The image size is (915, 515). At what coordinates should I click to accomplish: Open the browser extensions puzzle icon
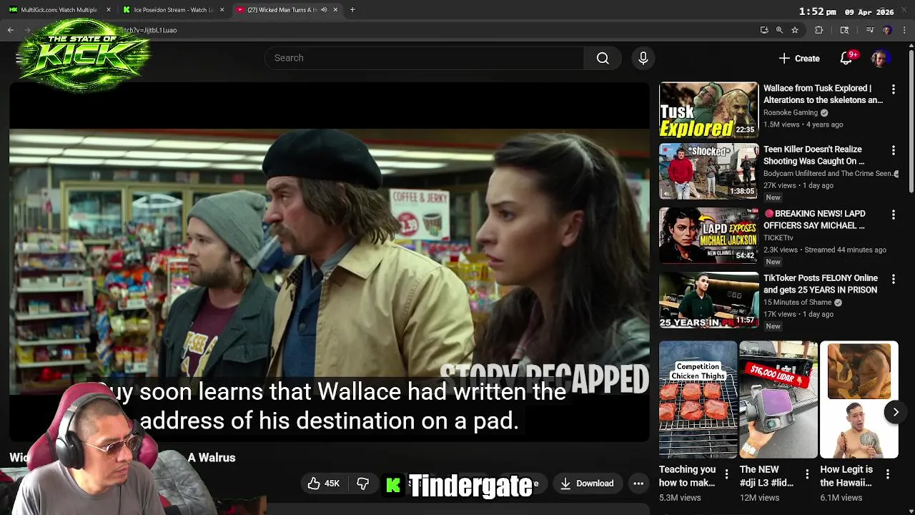tap(819, 30)
